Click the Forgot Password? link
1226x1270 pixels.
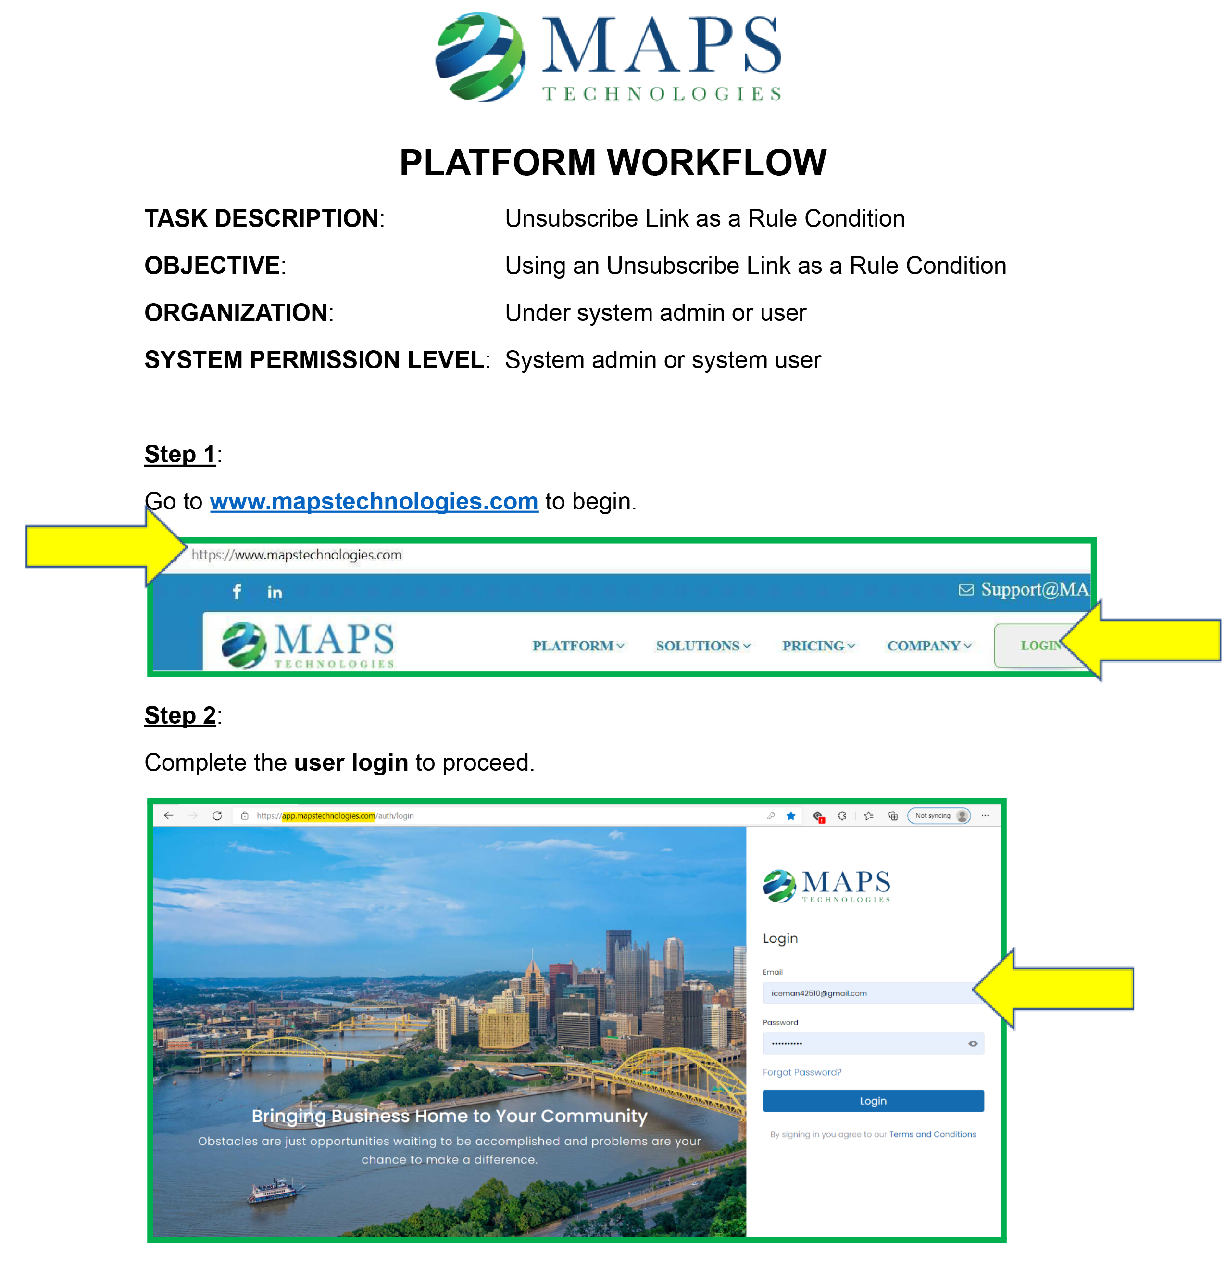pyautogui.click(x=802, y=1072)
